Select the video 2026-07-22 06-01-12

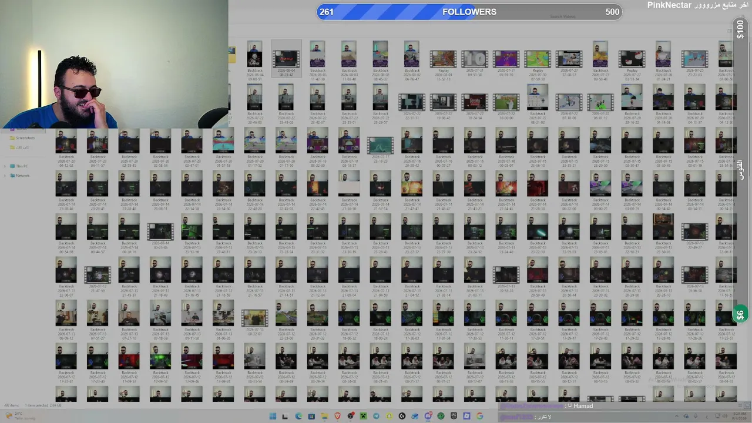pos(600,106)
